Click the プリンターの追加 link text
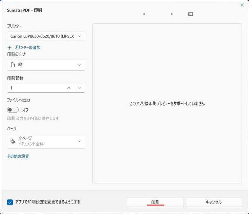249x214 pixels. [27, 48]
